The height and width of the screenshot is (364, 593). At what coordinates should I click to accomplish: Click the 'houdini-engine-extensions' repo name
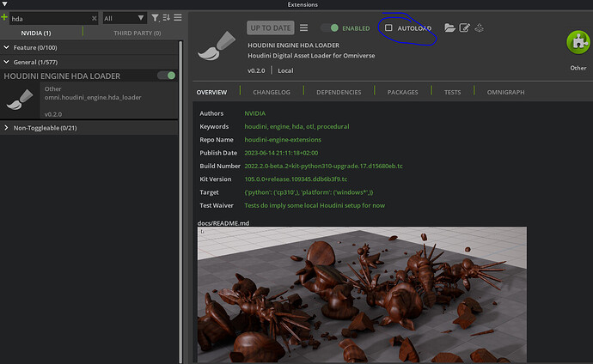pyautogui.click(x=283, y=139)
